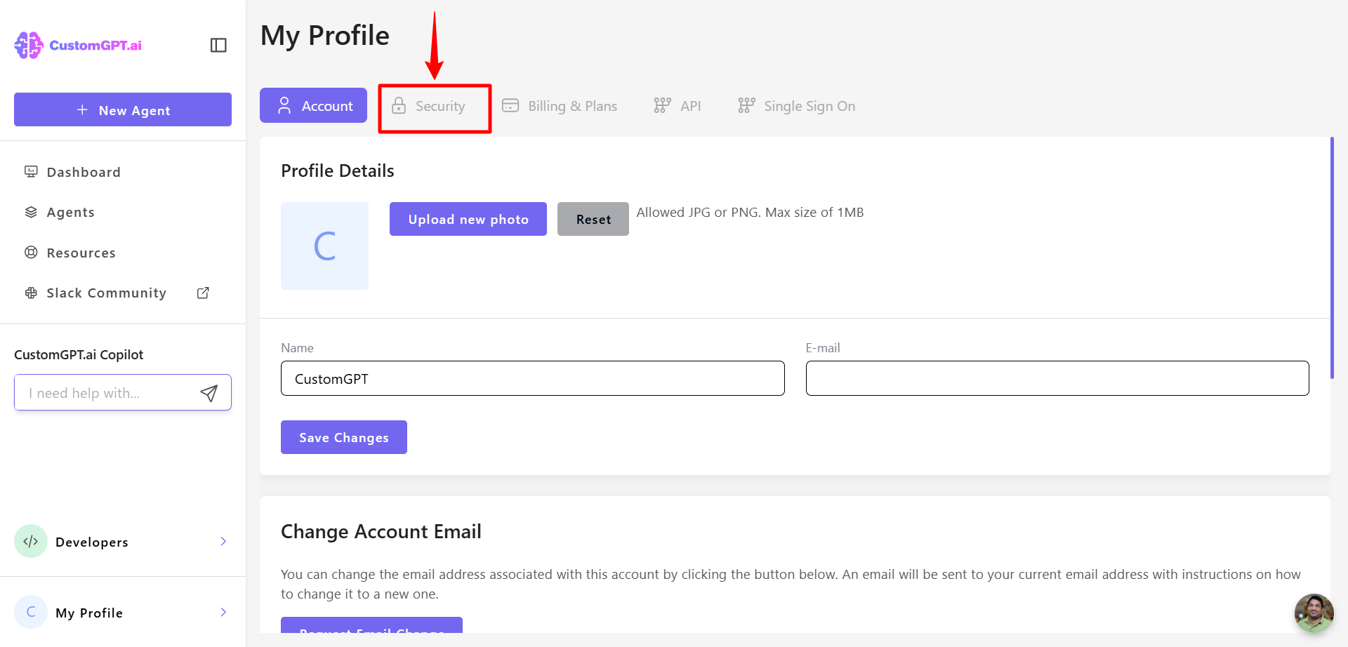Switch to the Account tab

pos(313,105)
